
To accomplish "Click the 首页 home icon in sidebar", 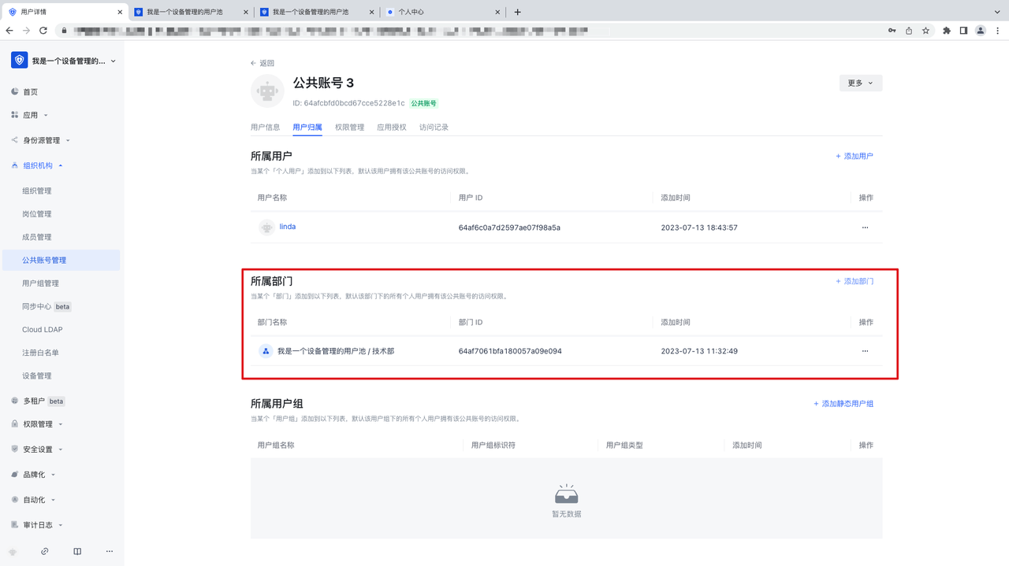I will click(x=15, y=92).
